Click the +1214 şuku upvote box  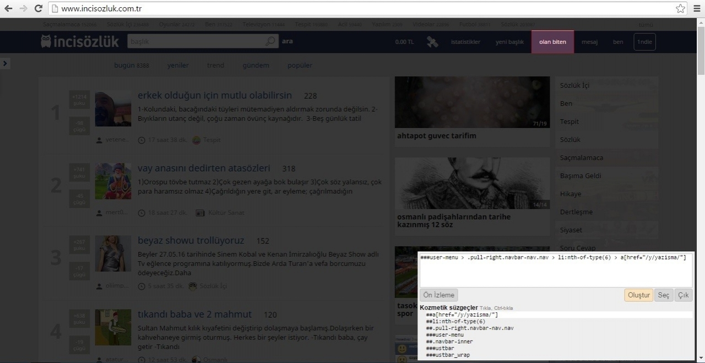tap(79, 100)
